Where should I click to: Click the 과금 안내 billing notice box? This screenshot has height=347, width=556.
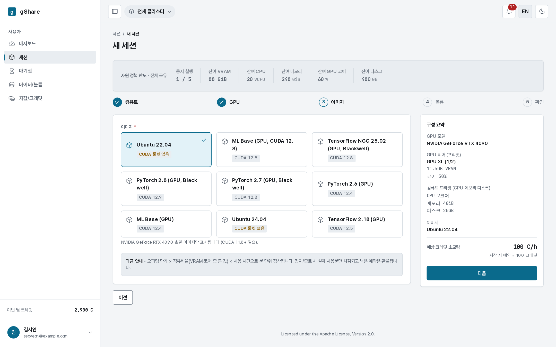click(262, 264)
